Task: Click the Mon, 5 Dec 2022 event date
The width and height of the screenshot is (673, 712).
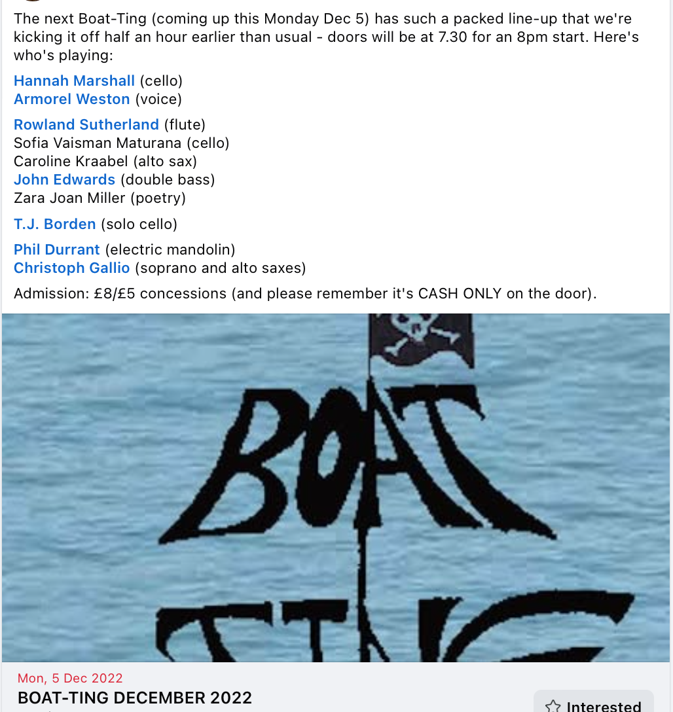Action: pos(70,678)
